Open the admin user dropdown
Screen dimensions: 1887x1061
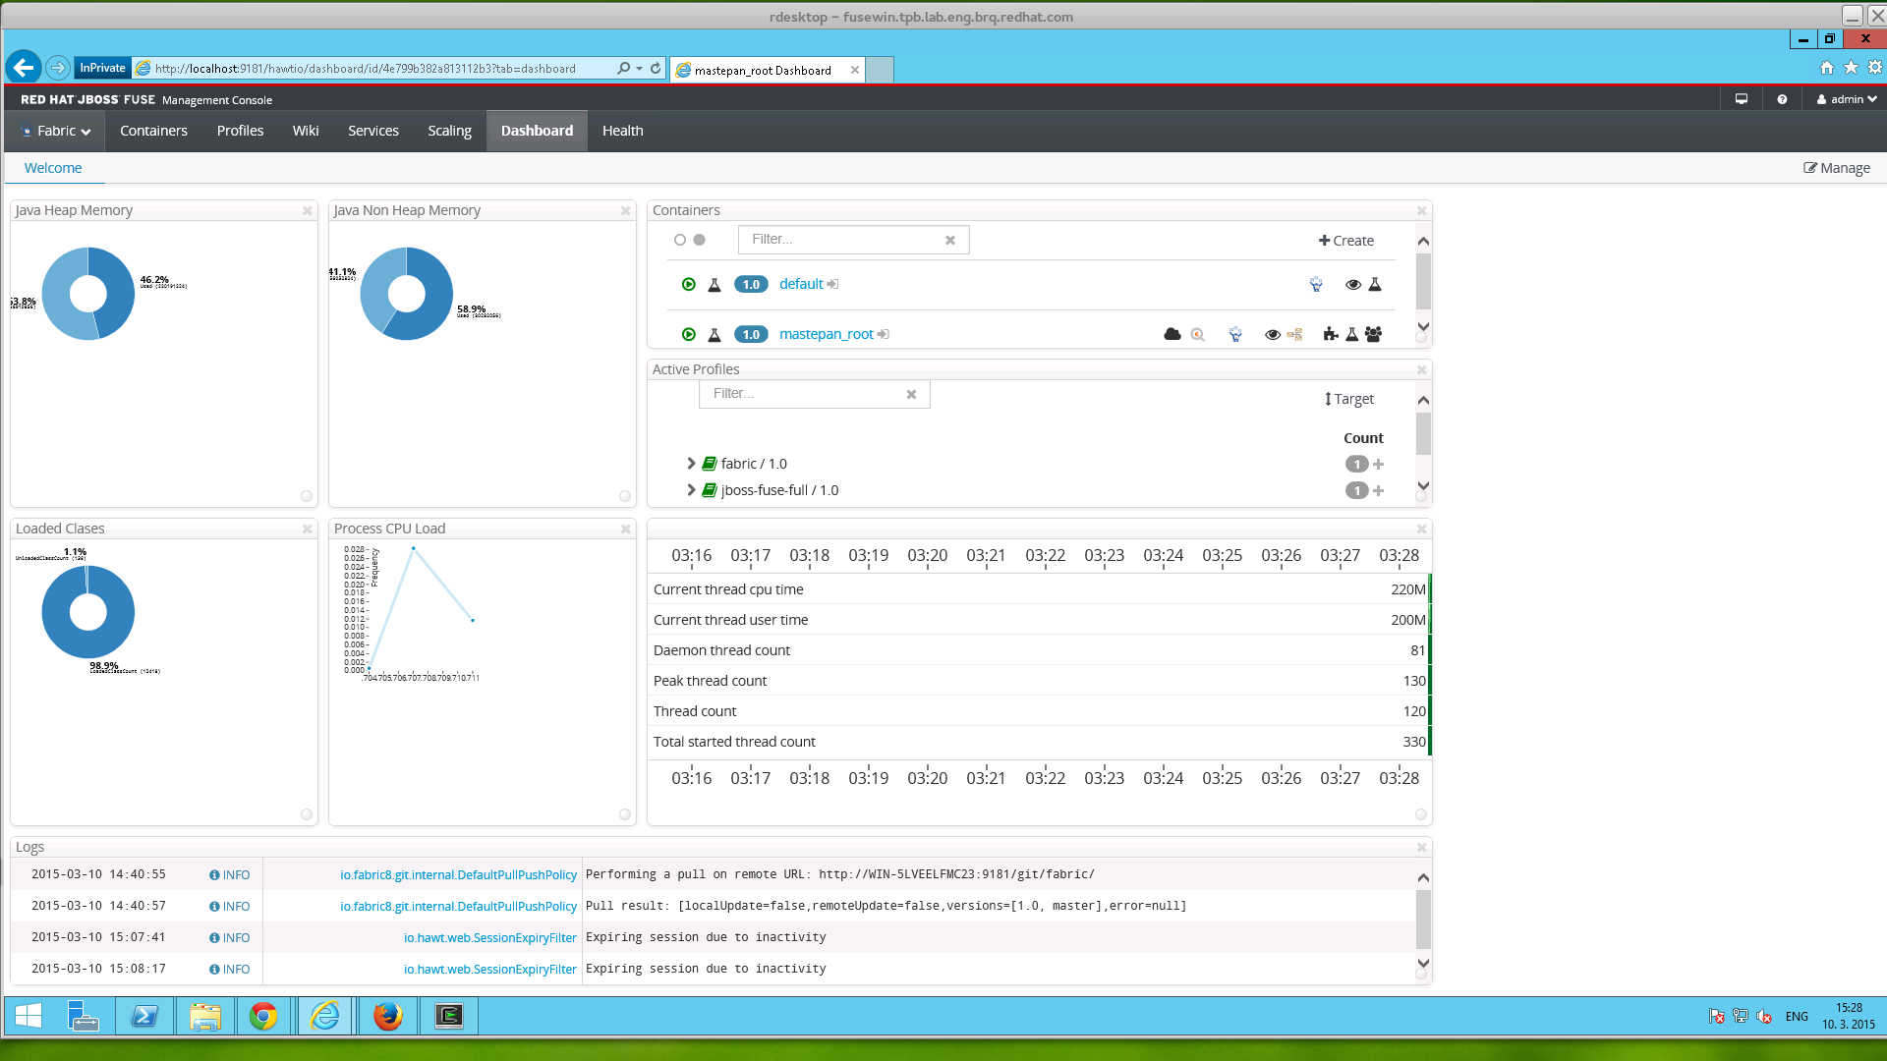1847,99
